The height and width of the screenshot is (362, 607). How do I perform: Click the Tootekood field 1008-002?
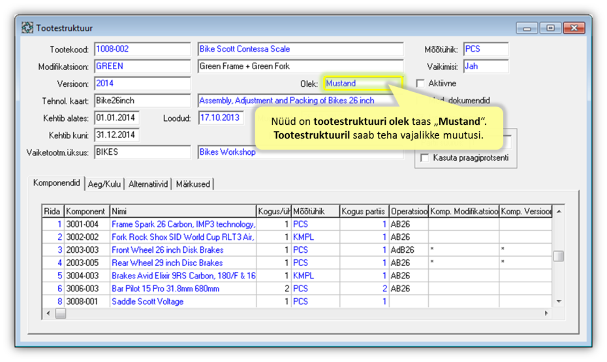(142, 49)
